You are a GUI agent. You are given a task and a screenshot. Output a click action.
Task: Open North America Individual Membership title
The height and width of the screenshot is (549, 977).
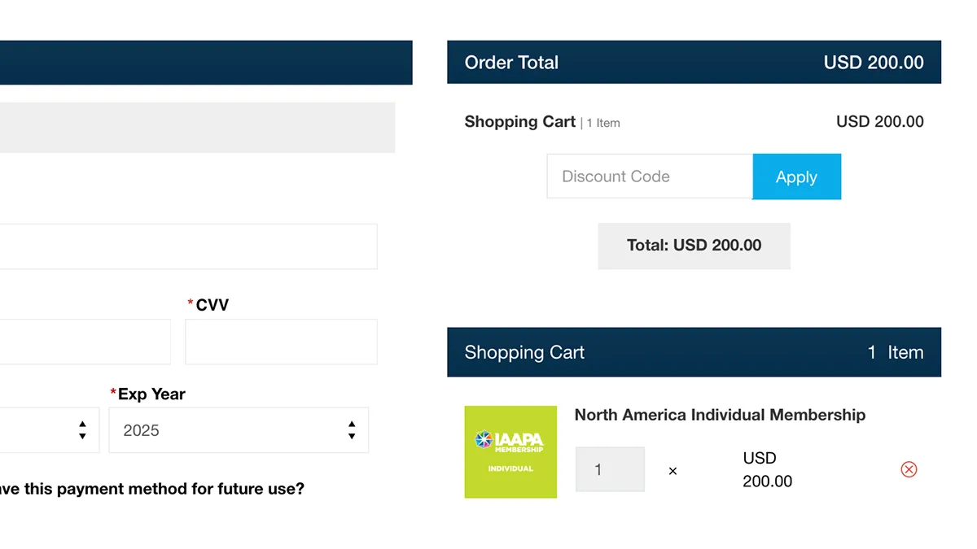720,415
